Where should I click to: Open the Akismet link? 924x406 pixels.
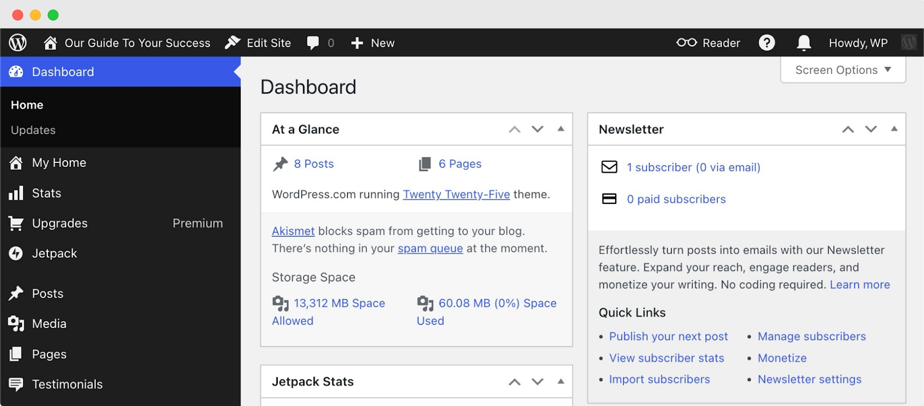[x=293, y=231]
